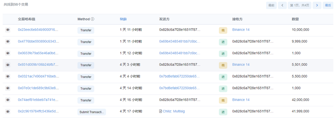
Task: Open transaction hash 0x07e0c1de689c9b63e8
Action: tap(38, 88)
